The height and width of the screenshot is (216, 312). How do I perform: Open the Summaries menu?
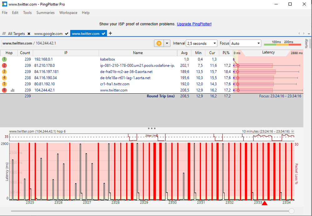[x=45, y=12]
